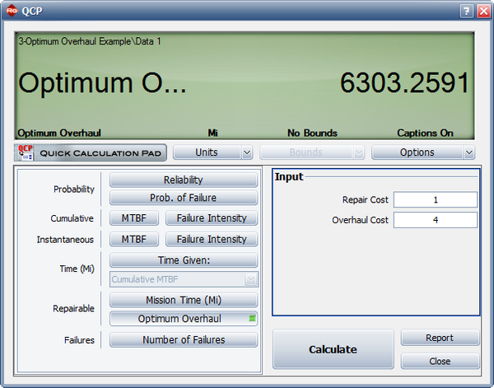The image size is (494, 388).
Task: Click 'Mi' units label in display
Action: click(212, 133)
